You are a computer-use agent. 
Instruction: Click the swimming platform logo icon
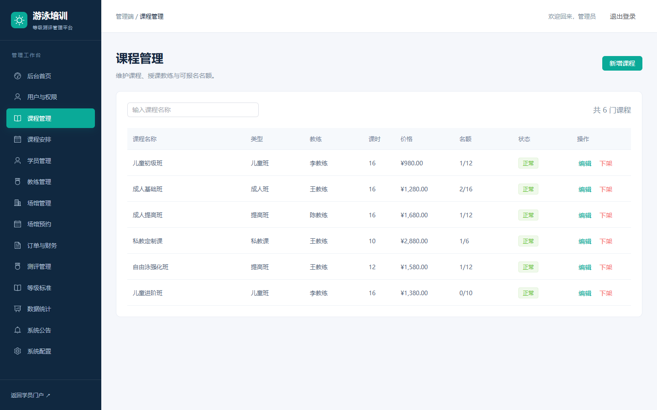(x=19, y=20)
